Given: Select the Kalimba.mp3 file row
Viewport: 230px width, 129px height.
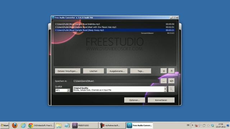Looking at the screenshot, I should [x=115, y=24].
